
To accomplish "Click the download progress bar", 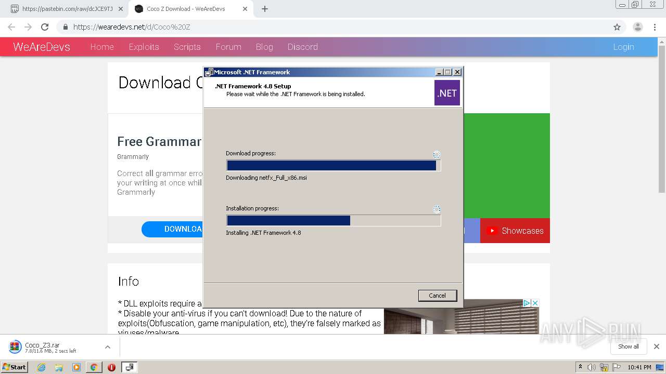I will [x=334, y=166].
